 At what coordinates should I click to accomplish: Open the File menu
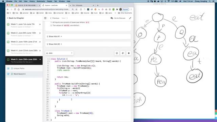(16, 1)
